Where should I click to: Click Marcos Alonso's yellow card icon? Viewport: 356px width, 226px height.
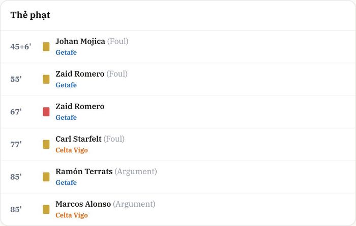click(x=46, y=209)
